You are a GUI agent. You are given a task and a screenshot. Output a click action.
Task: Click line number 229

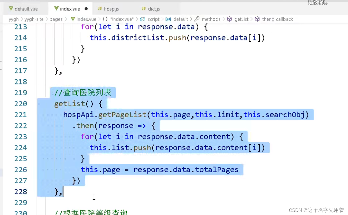tap(21, 203)
